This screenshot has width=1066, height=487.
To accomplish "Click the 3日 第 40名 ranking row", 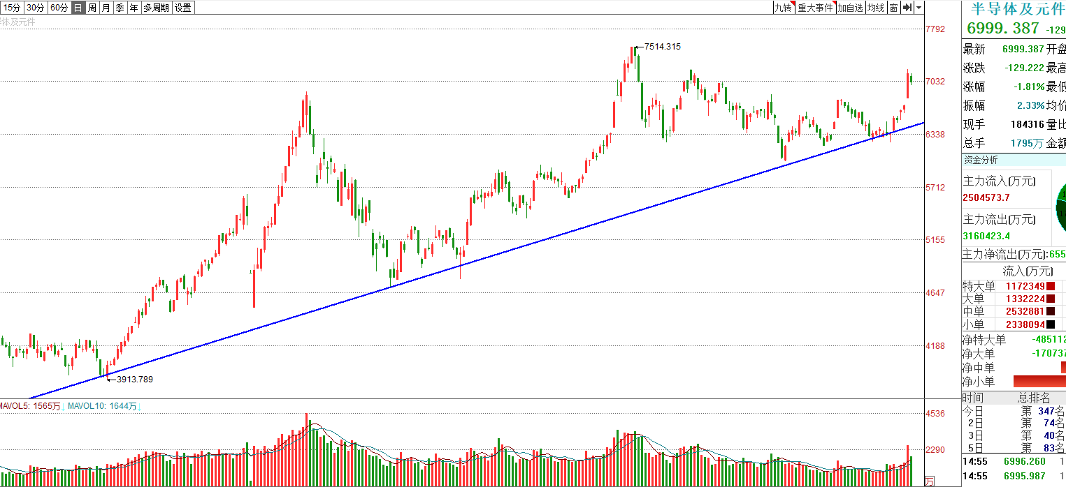I will click(x=1014, y=435).
